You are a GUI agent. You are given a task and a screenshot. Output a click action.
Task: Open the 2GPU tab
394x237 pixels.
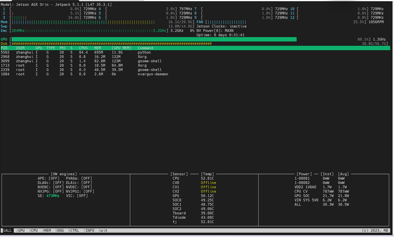pos(20,230)
